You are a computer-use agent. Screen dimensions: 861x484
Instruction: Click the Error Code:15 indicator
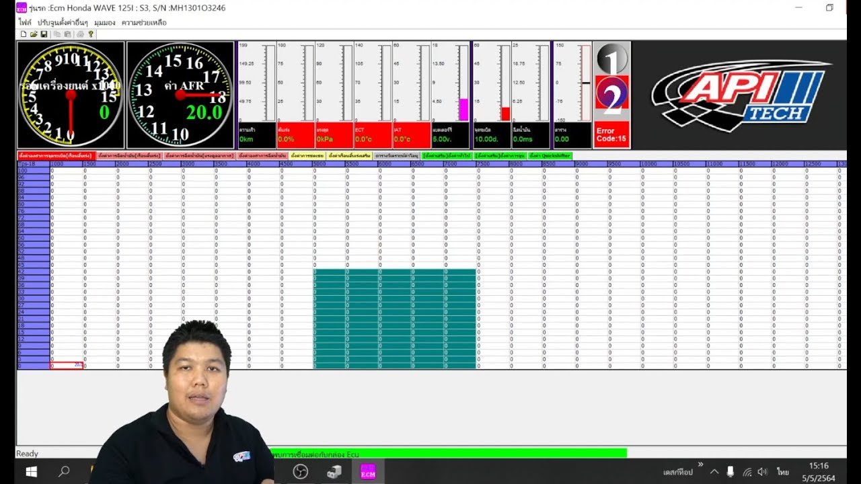(x=611, y=134)
